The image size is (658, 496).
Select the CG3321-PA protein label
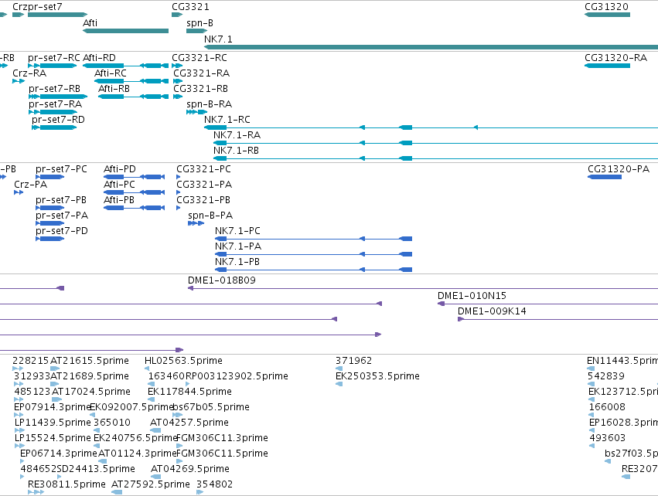pos(204,185)
